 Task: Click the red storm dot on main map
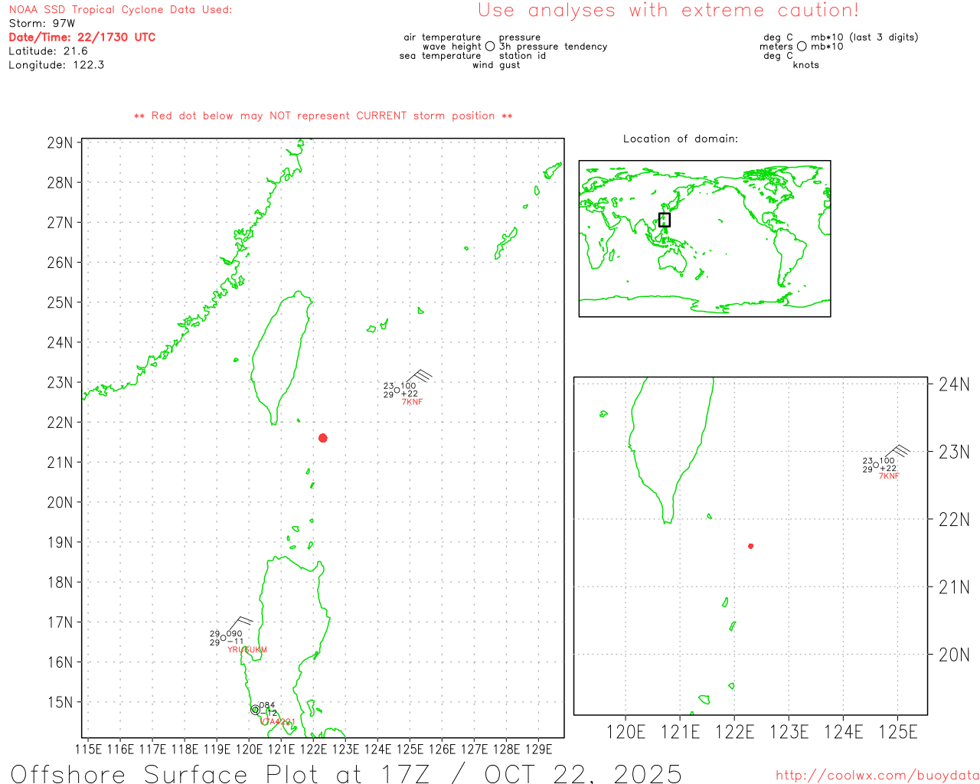(323, 438)
